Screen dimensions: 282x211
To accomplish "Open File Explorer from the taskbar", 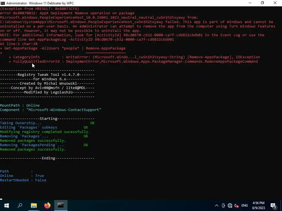I will coord(34,206).
